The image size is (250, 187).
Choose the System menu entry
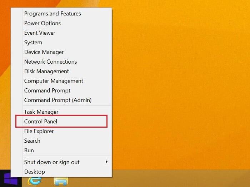click(x=61, y=43)
